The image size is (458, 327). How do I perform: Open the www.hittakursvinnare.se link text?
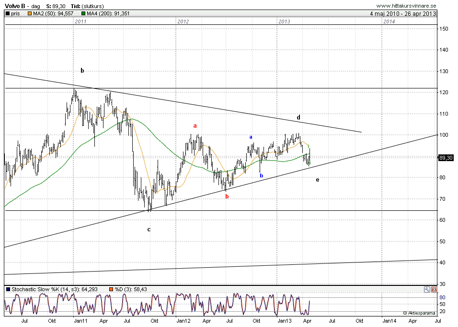(x=406, y=6)
